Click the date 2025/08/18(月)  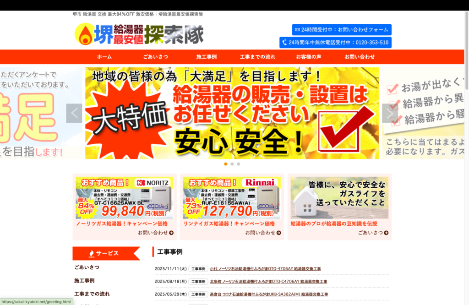click(x=170, y=281)
